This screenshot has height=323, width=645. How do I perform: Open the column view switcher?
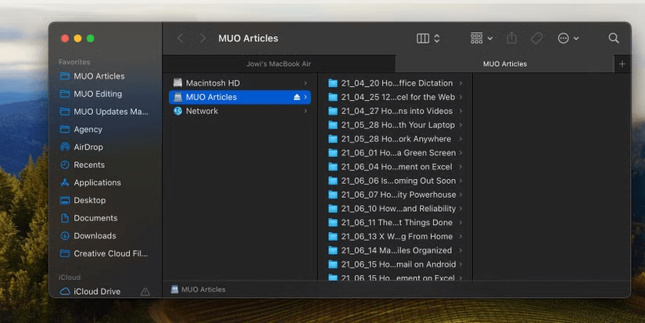coord(428,38)
